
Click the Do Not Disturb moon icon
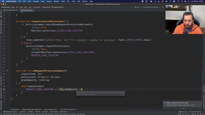pos(159,1)
